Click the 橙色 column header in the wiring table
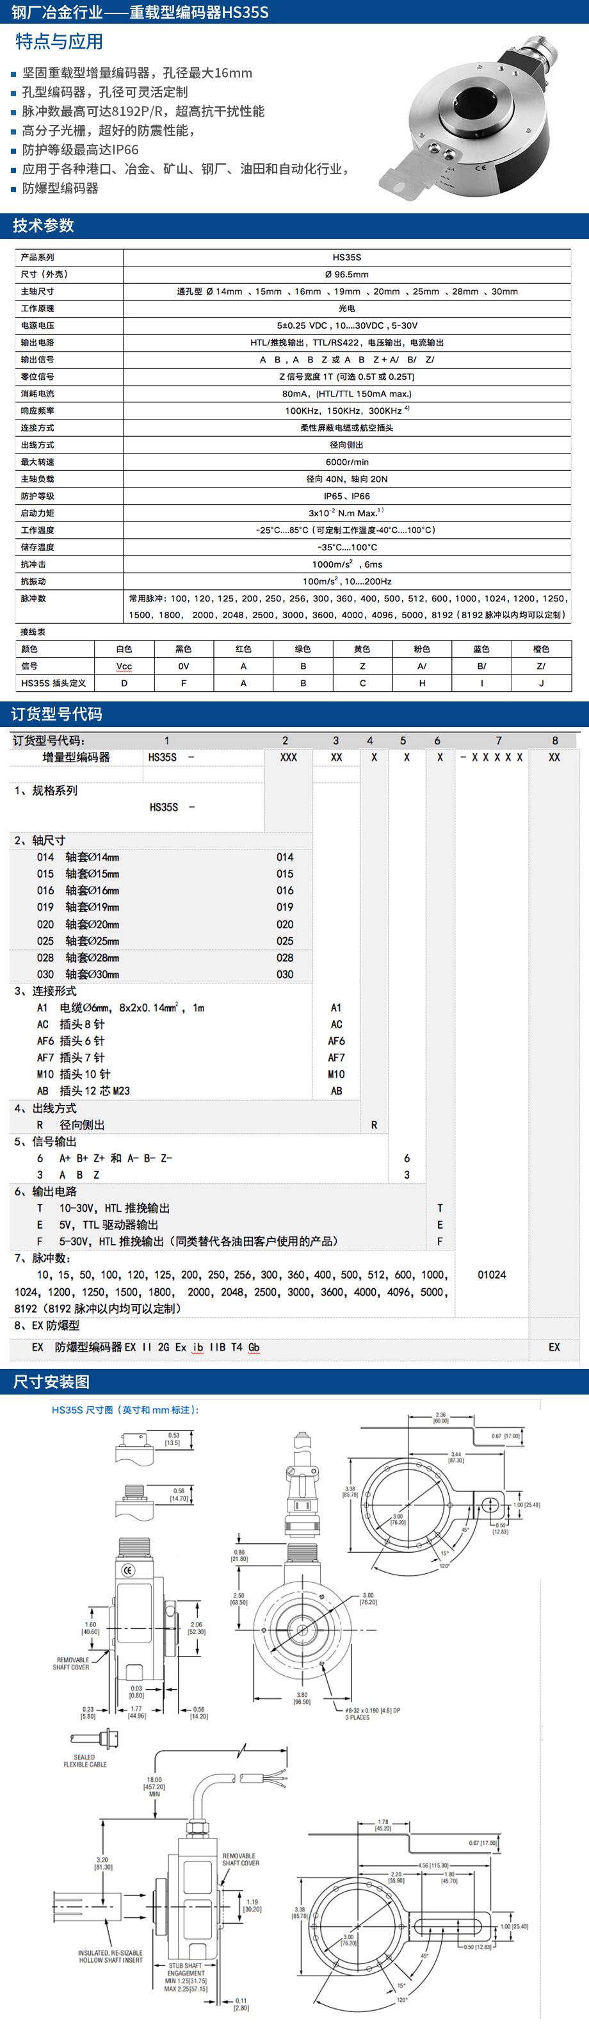Viewport: 589px width, 2030px height. (541, 648)
